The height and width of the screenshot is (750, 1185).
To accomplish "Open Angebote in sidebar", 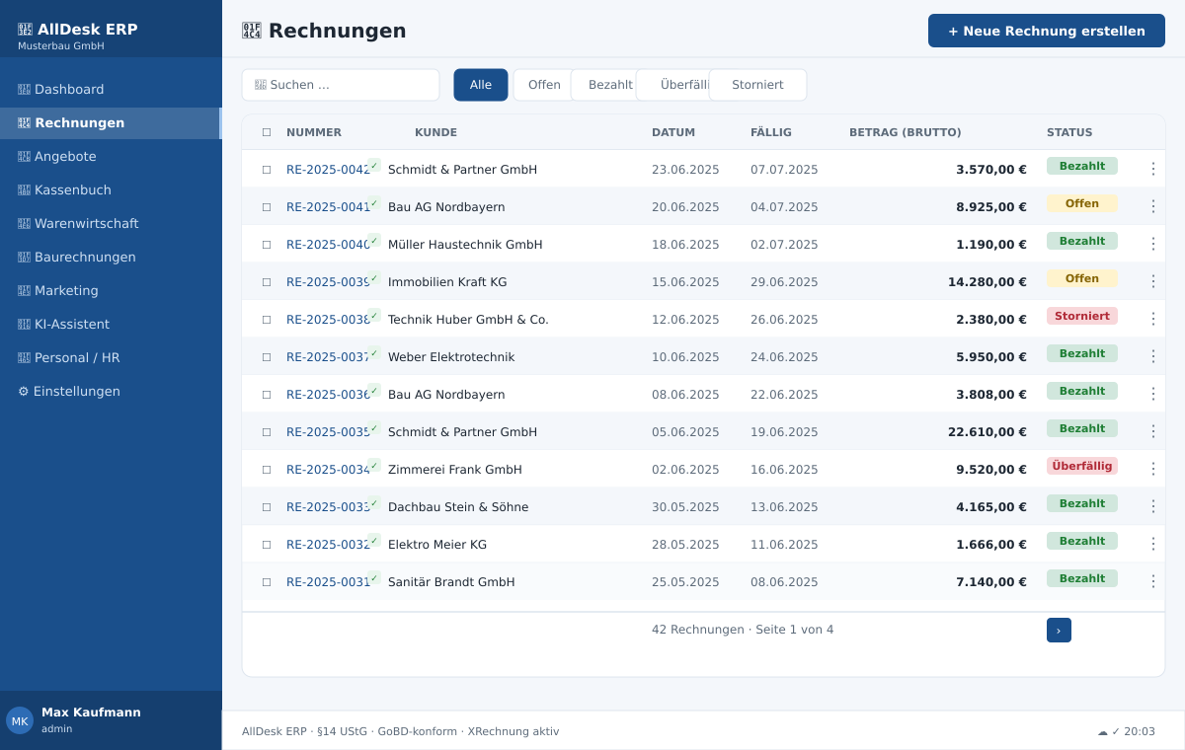I will (111, 156).
